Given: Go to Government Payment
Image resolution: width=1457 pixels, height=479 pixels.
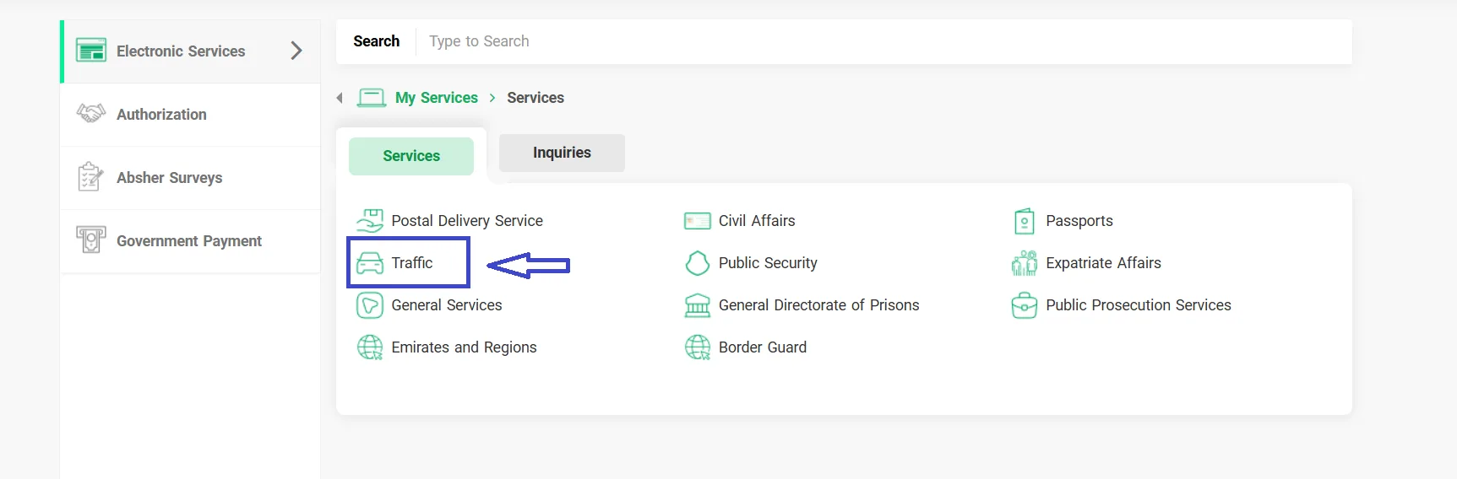Looking at the screenshot, I should click(190, 241).
